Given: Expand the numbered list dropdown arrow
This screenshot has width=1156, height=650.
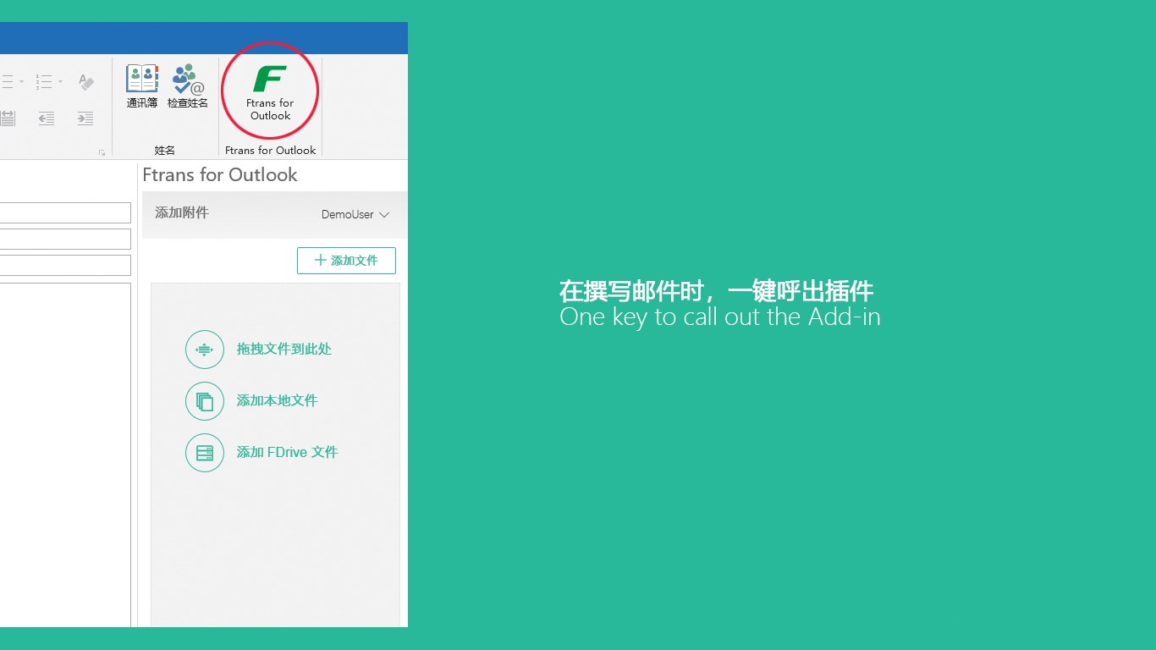Looking at the screenshot, I should pyautogui.click(x=60, y=82).
